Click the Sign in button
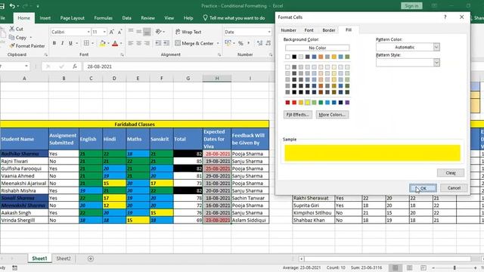Image resolution: width=484 pixels, height=272 pixels. point(411,6)
